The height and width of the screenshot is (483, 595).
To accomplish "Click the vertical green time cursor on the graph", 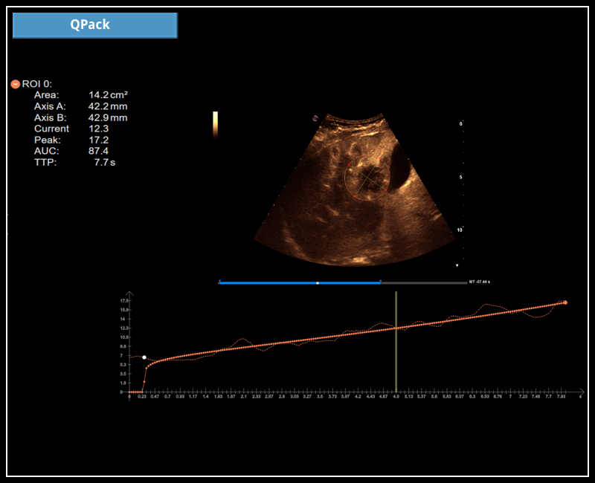I will click(x=396, y=342).
